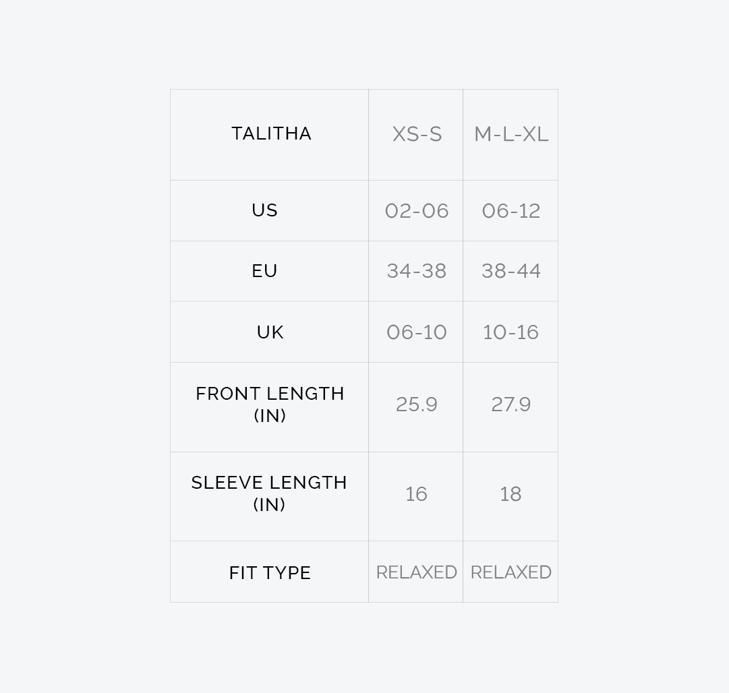Click the sleeve length value 16
Viewport: 729px width, 693px height.
[x=417, y=494]
